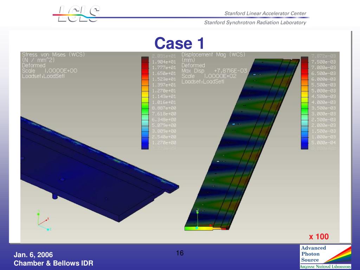Click the displacement legend value 7.500e-03
The width and height of the screenshot is (360, 270).
click(x=323, y=62)
